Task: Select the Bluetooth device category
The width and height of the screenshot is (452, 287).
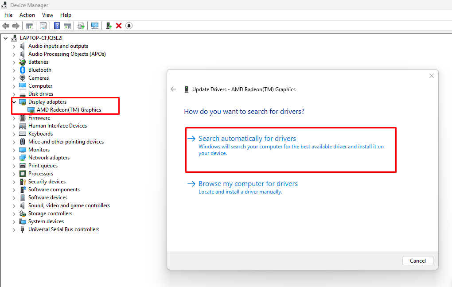Action: pos(39,70)
